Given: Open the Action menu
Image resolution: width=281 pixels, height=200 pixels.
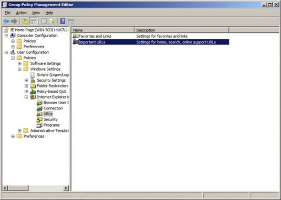Looking at the screenshot, I should tap(22, 13).
